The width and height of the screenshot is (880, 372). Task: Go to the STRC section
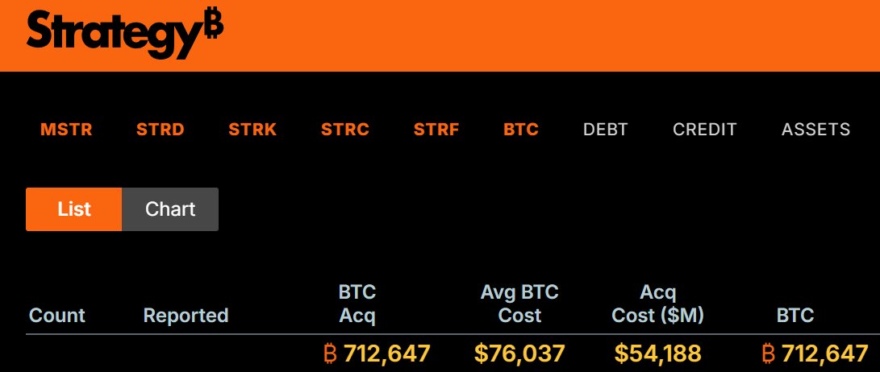[345, 130]
